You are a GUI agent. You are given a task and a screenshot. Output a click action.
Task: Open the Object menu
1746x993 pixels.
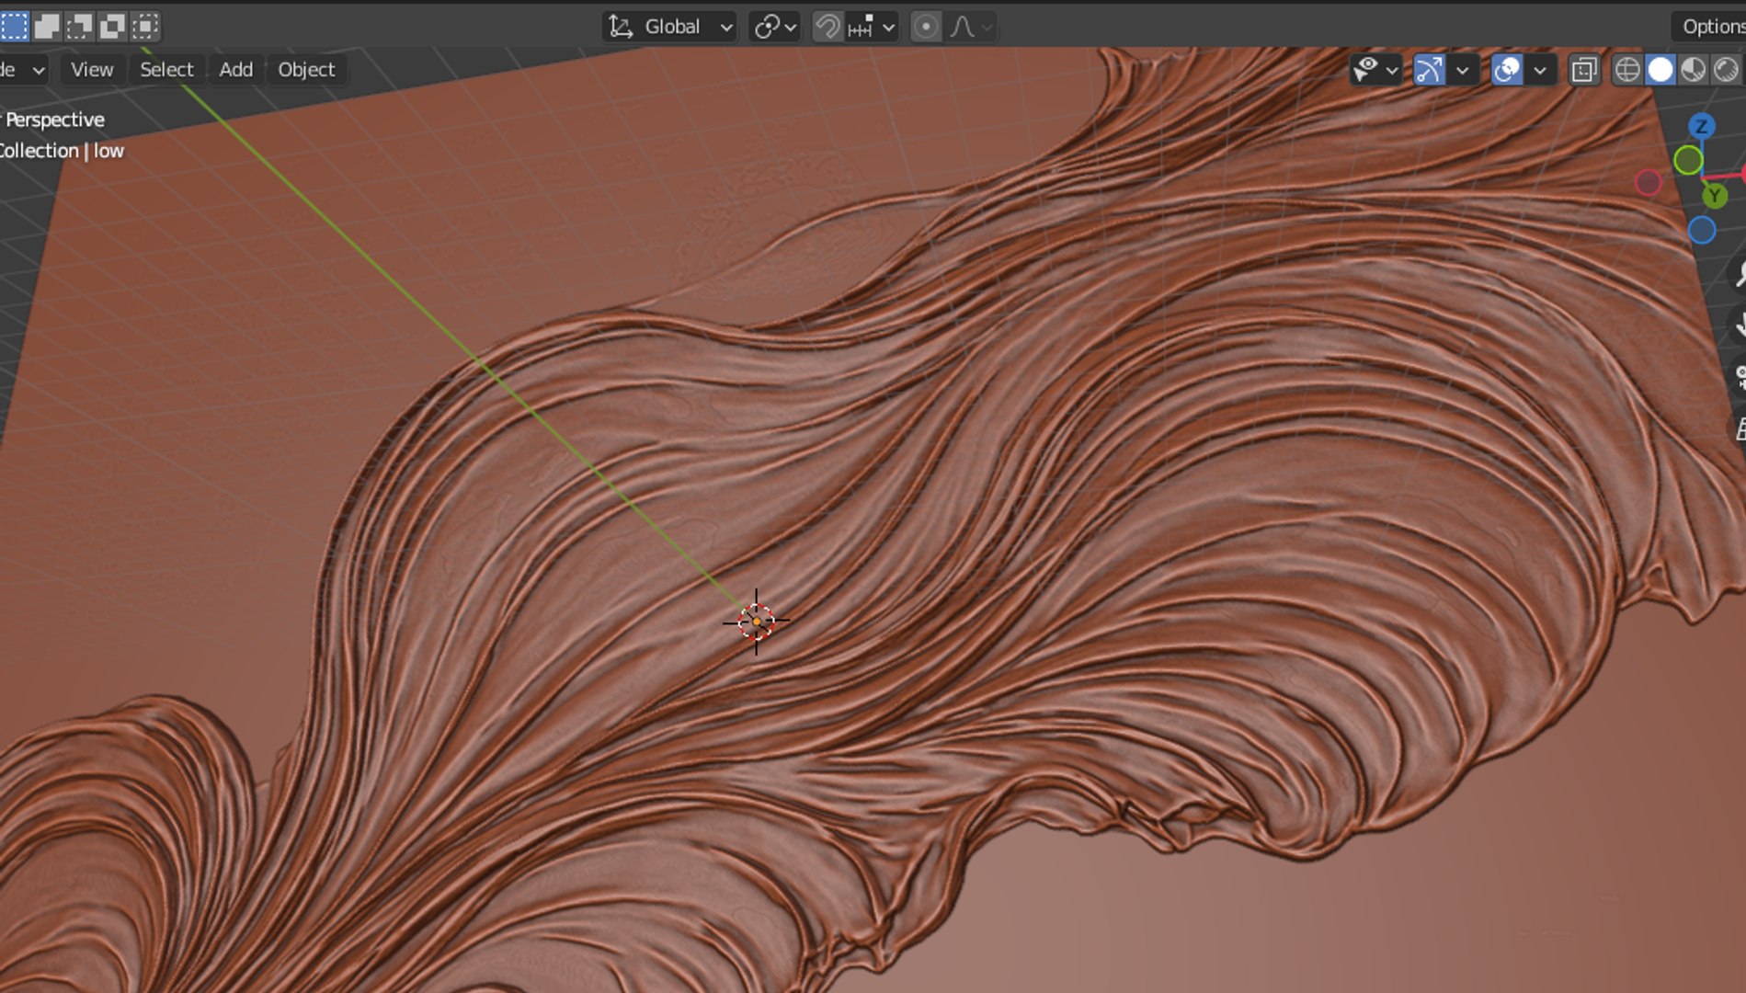[306, 70]
